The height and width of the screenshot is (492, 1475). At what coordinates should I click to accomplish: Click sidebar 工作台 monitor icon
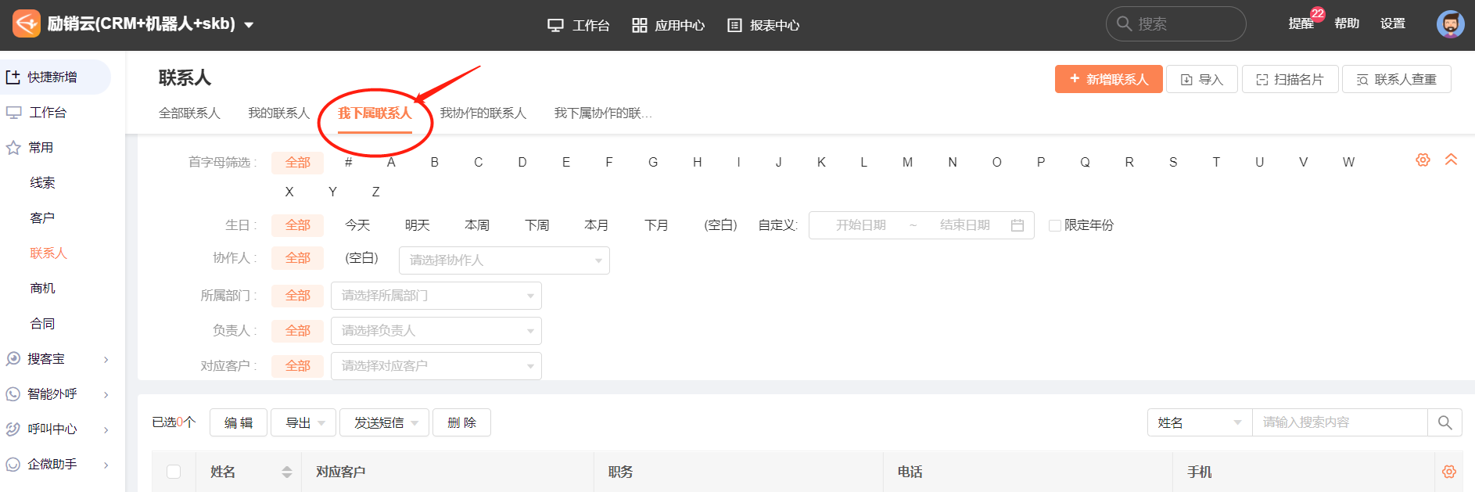point(13,113)
